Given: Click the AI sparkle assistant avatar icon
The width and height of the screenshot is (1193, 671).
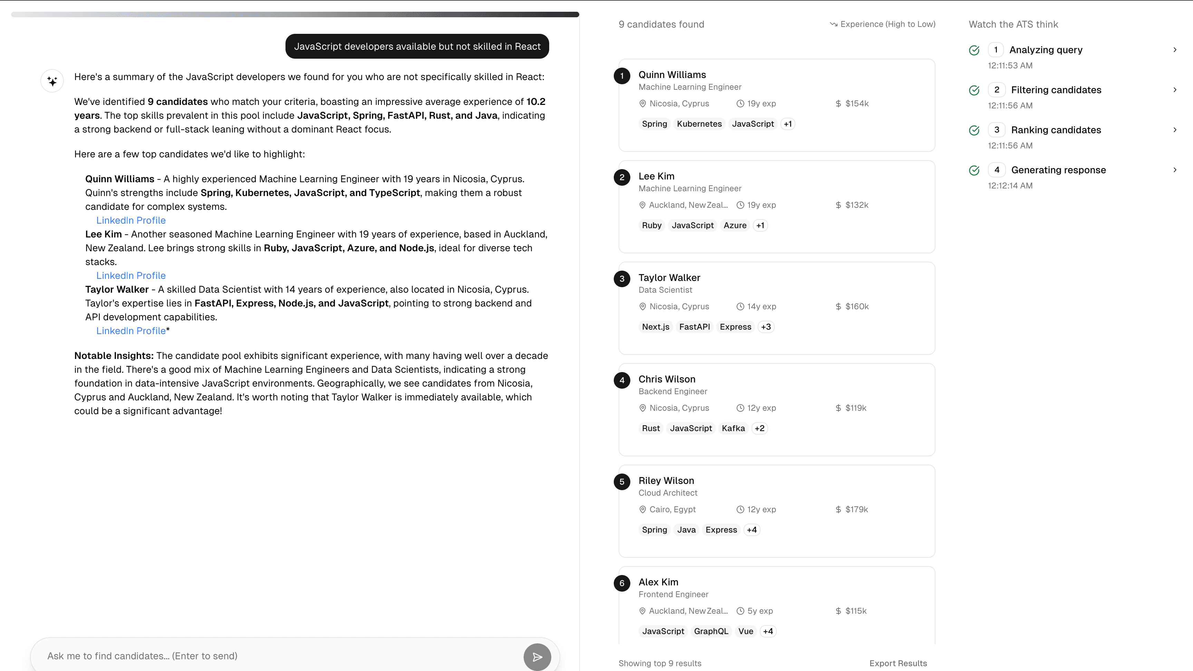Looking at the screenshot, I should (x=52, y=81).
